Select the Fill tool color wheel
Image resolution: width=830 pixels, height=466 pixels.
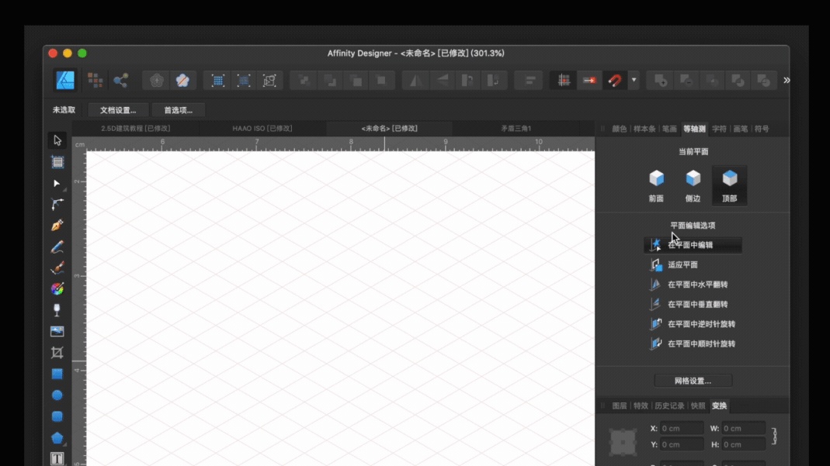click(x=57, y=289)
